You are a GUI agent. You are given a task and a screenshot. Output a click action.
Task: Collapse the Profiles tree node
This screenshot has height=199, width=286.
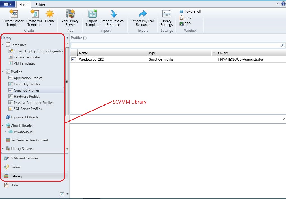click(x=3, y=71)
